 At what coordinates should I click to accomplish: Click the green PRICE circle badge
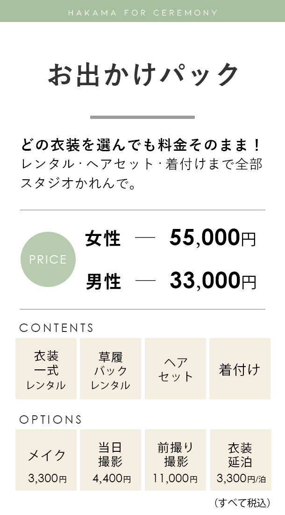pos(48,259)
